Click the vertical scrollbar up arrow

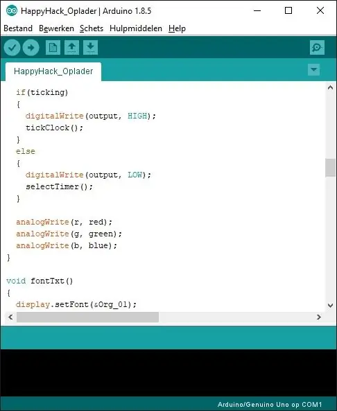coord(331,88)
